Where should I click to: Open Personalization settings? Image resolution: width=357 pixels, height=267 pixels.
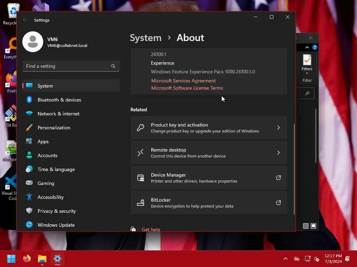[x=71, y=128]
